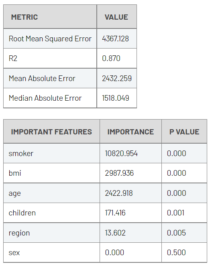Select the Mean Absolute Error label
This screenshot has width=210, height=266.
coord(42,78)
